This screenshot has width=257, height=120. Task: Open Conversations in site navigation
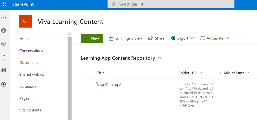31,51
